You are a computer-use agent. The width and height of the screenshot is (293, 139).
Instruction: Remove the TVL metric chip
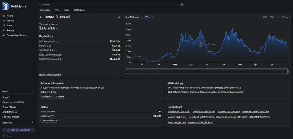[x=150, y=17]
